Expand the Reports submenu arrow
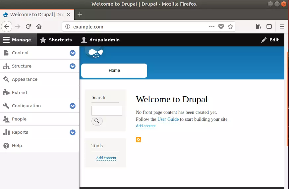This screenshot has height=189, width=289. 73,132
